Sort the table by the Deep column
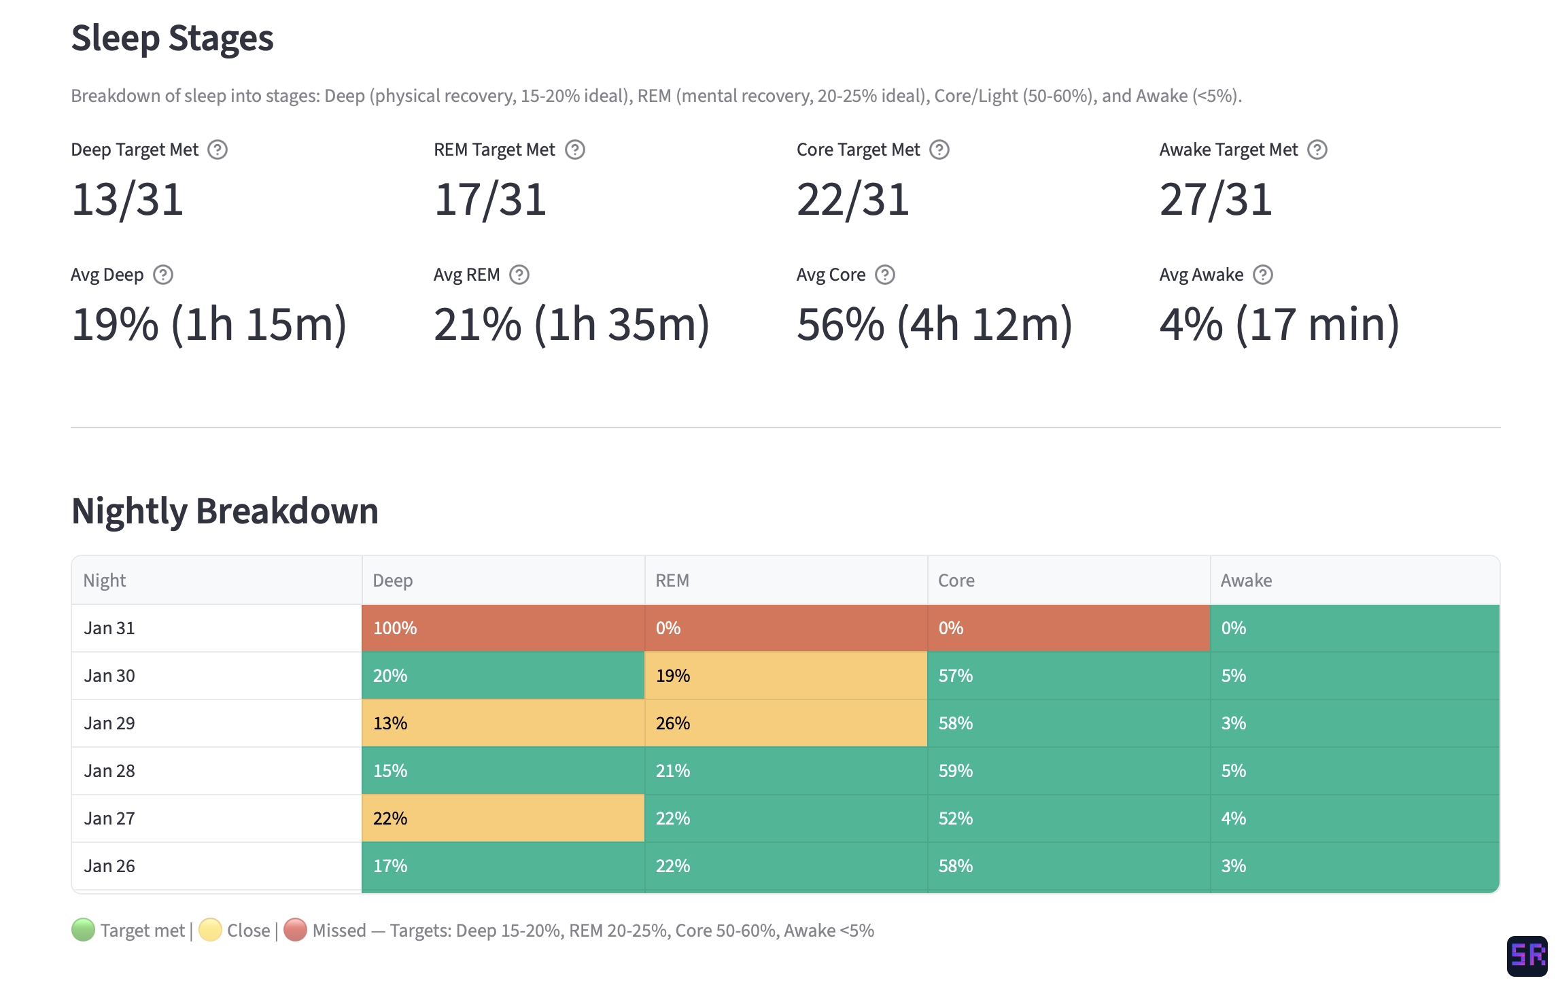The height and width of the screenshot is (987, 1558). pyautogui.click(x=392, y=581)
